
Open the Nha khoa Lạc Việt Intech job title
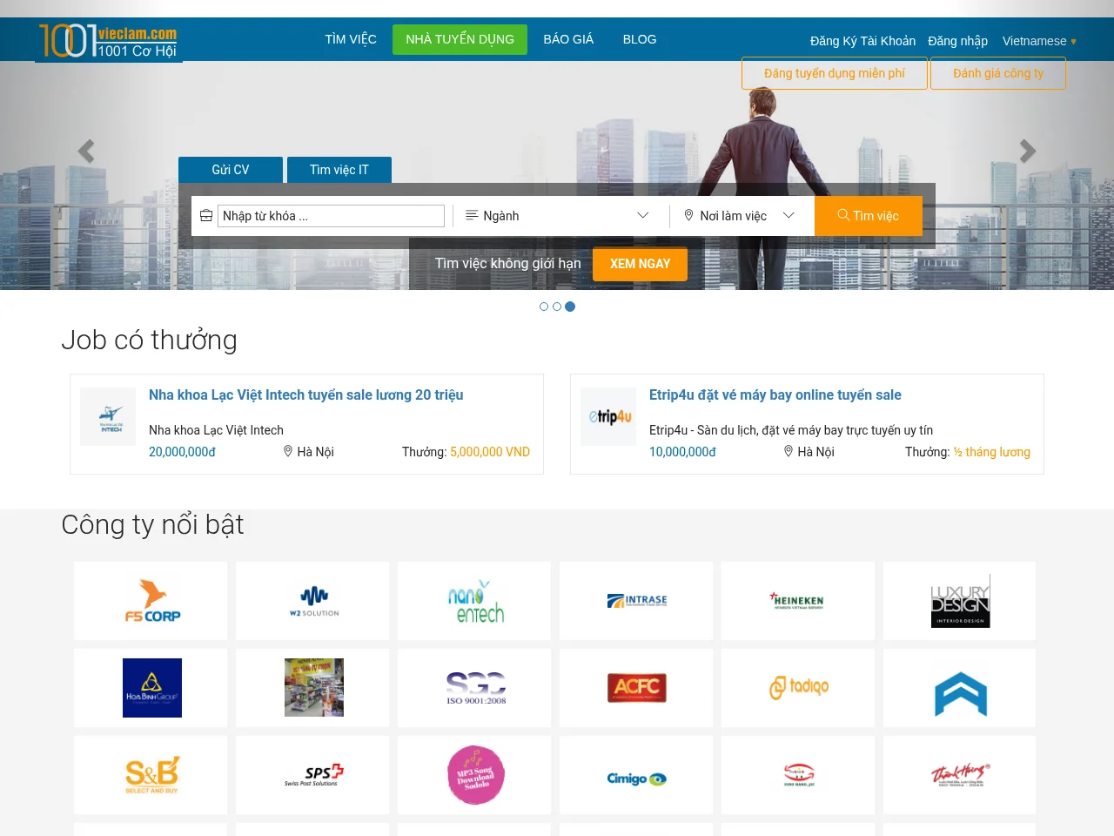tap(306, 394)
